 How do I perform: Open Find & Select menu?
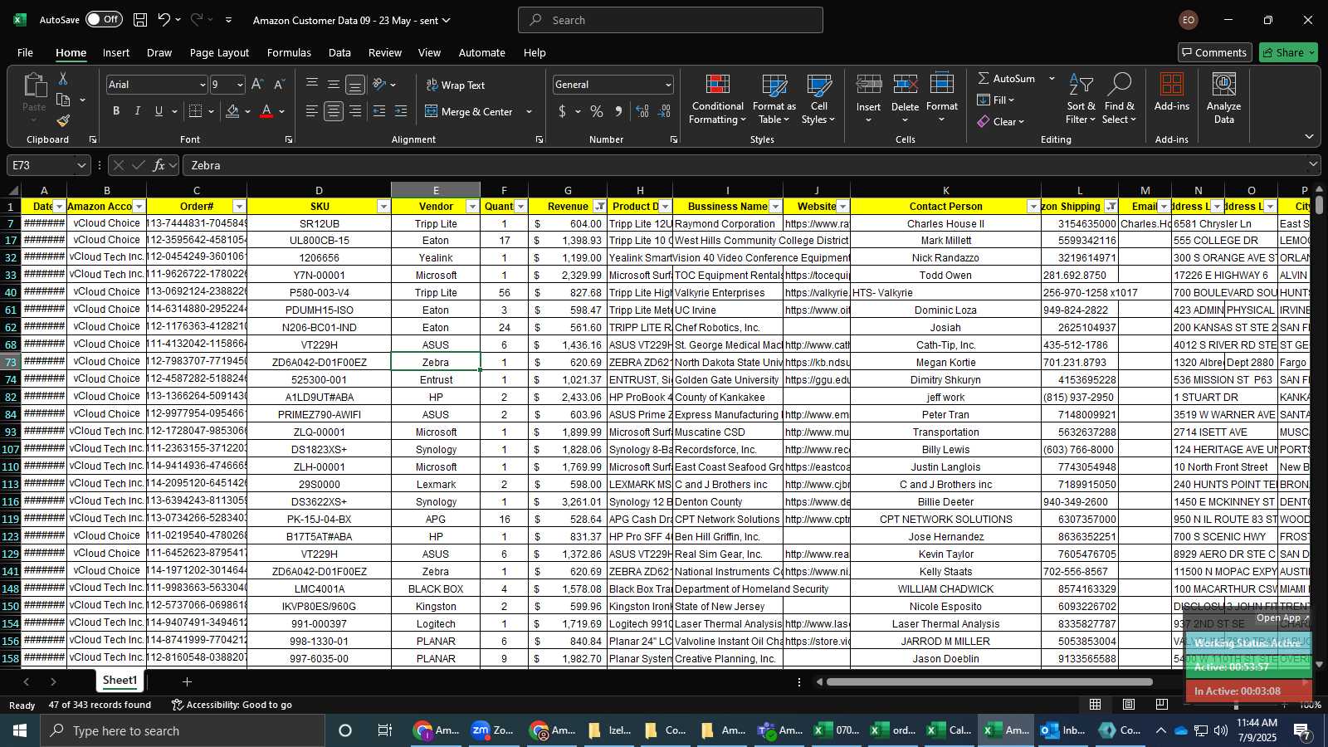(x=1120, y=100)
